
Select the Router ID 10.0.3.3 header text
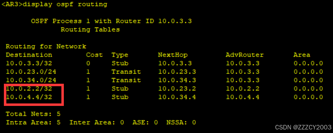(x=154, y=21)
